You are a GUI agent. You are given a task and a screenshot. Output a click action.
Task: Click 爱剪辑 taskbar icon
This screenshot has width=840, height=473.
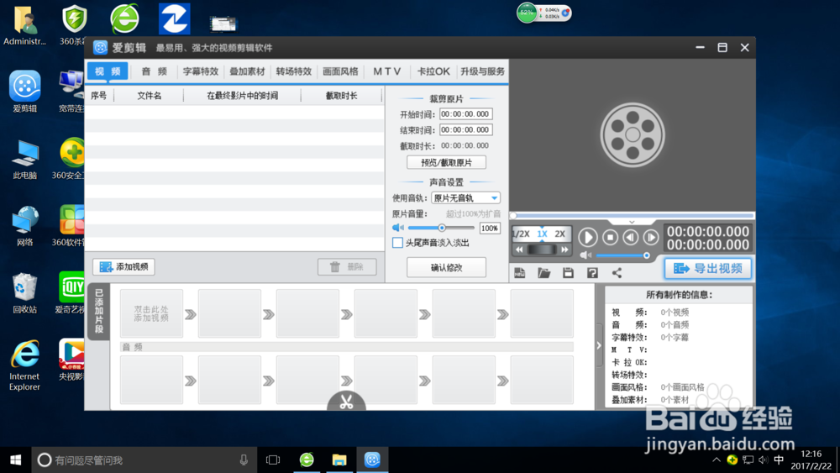coord(372,460)
